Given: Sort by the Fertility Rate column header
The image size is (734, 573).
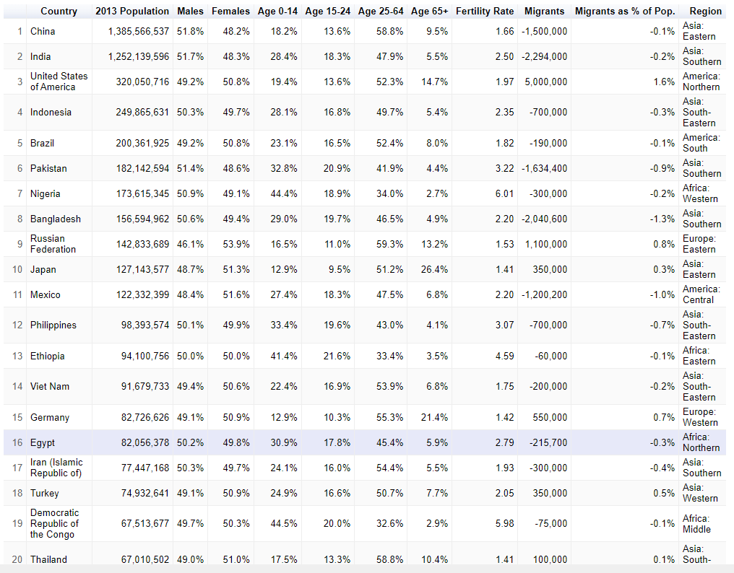Looking at the screenshot, I should coord(485,11).
